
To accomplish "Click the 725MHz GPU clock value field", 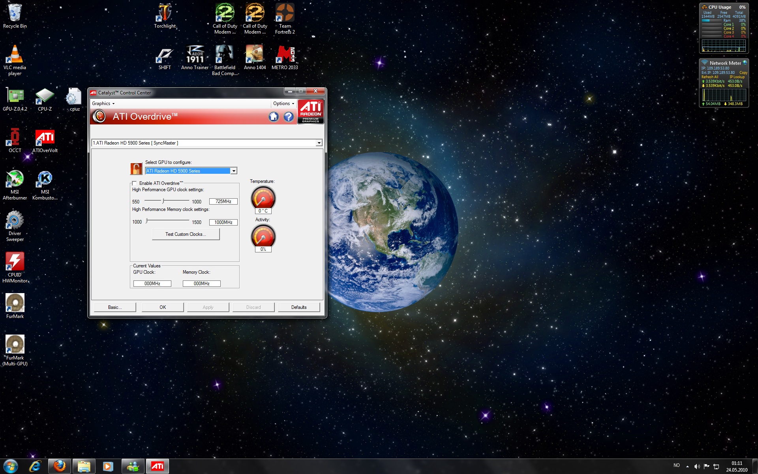I will (x=223, y=201).
